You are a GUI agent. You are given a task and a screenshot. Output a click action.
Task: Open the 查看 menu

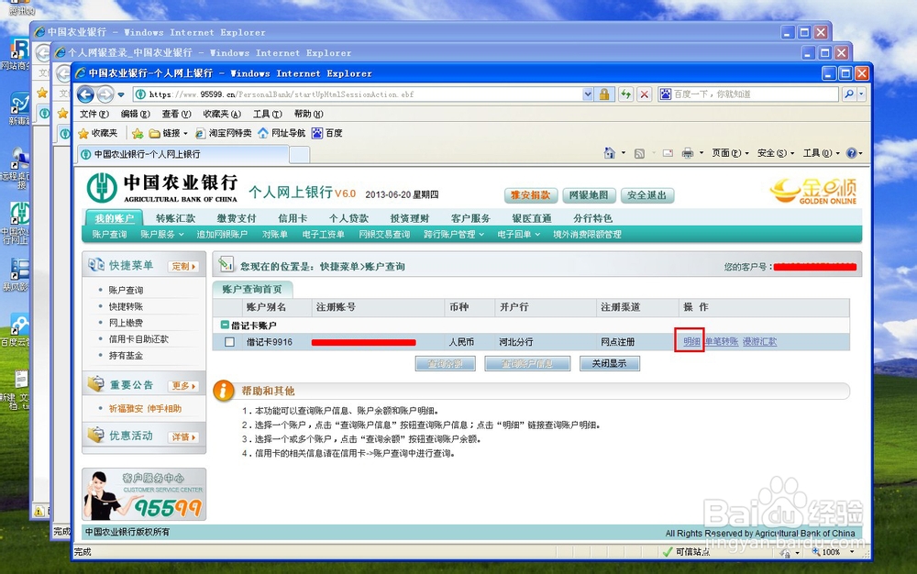coord(177,114)
